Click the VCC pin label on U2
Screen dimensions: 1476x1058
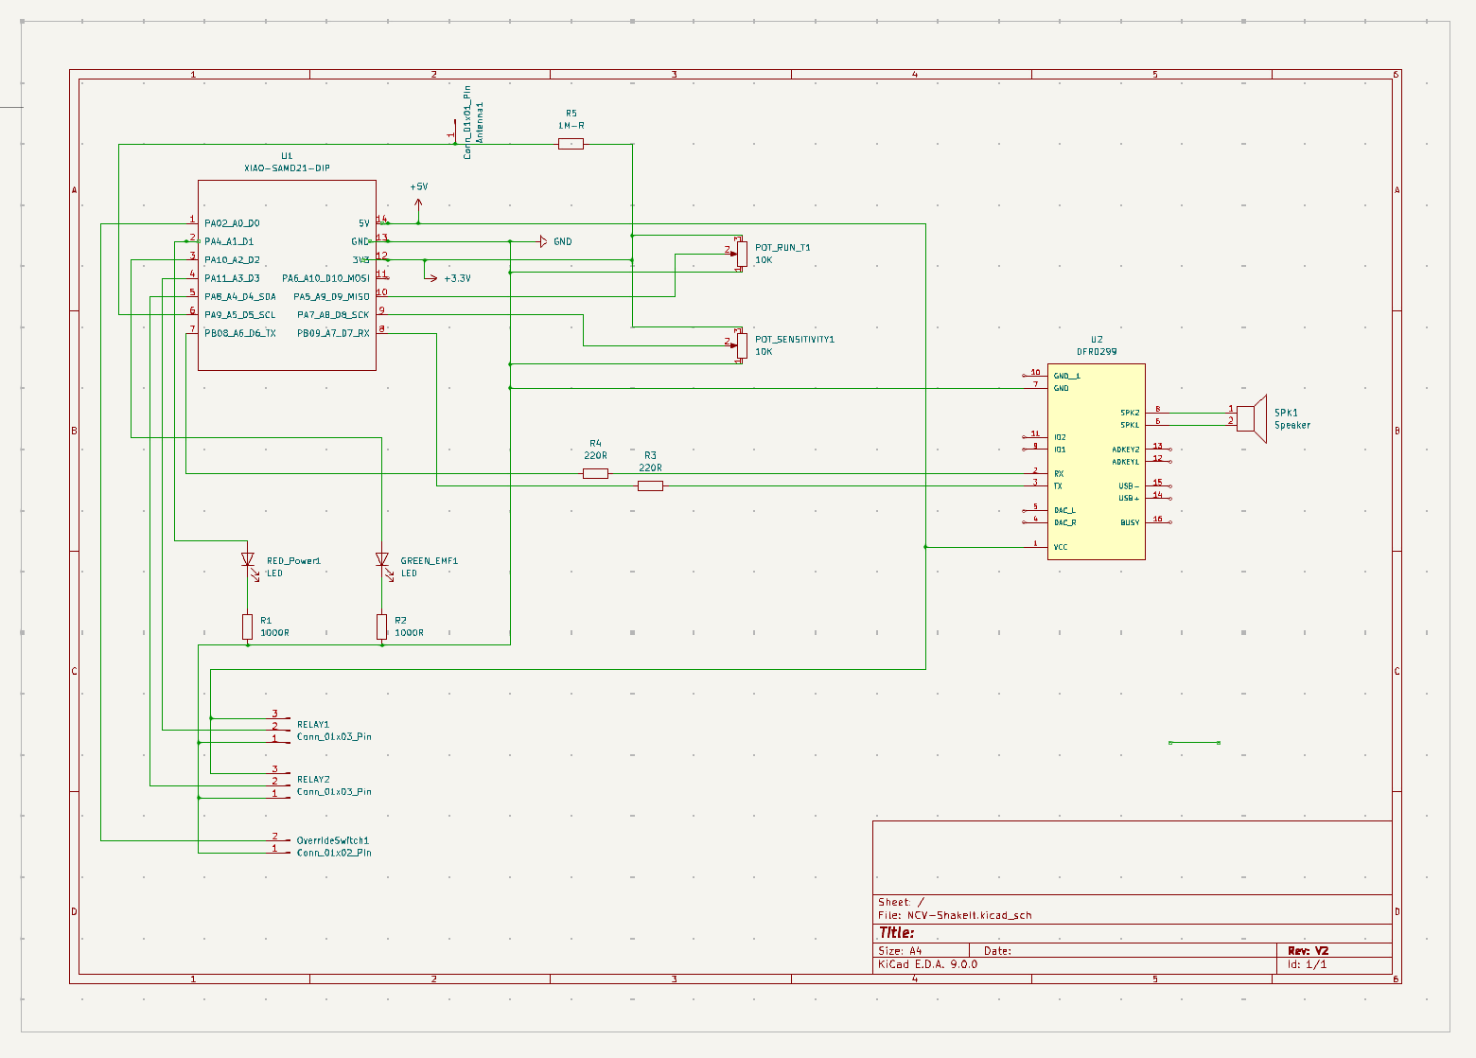[1061, 547]
